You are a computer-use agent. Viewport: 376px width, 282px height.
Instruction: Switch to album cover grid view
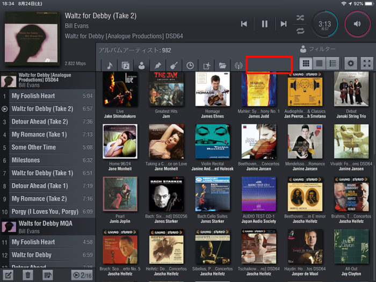point(306,63)
